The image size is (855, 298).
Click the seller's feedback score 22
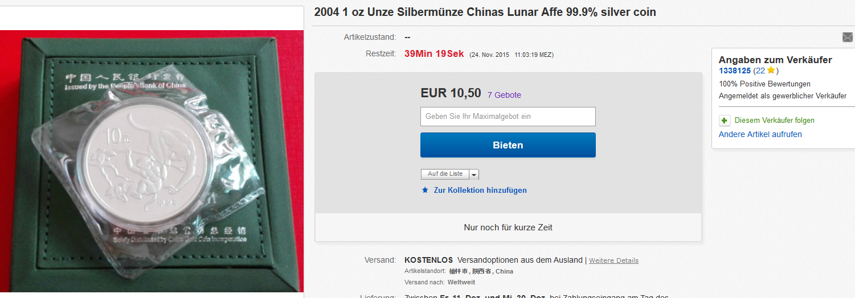tap(760, 71)
